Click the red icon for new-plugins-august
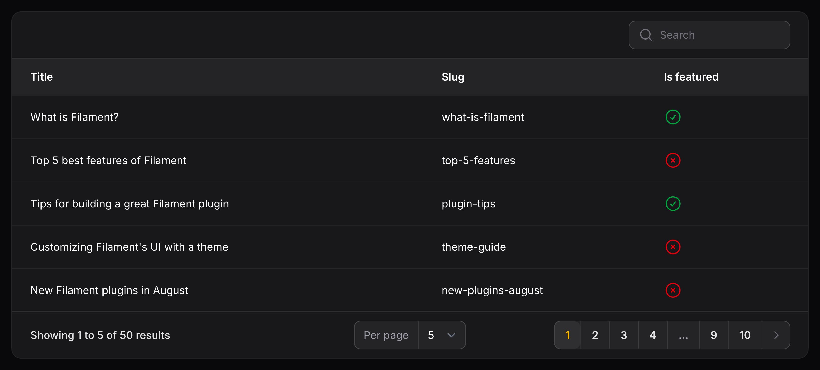This screenshot has height=370, width=820. click(x=673, y=290)
